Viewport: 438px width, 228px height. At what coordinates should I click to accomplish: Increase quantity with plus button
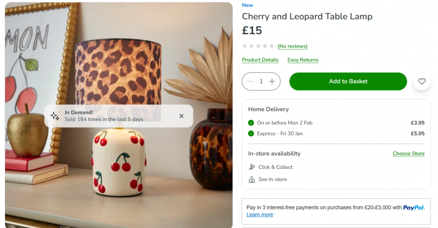(272, 81)
